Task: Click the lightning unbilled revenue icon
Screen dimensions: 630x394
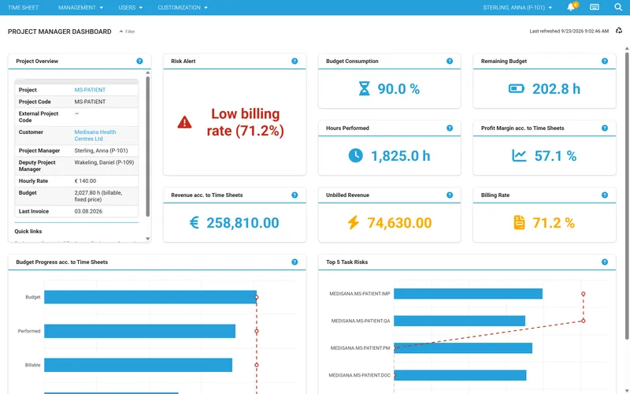Action: (353, 222)
